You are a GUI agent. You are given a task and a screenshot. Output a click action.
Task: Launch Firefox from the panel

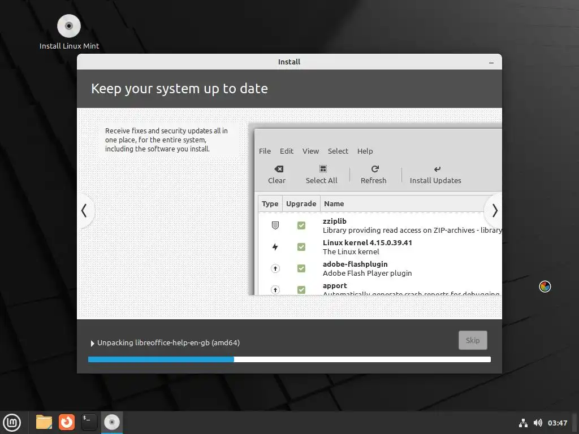[x=67, y=422]
